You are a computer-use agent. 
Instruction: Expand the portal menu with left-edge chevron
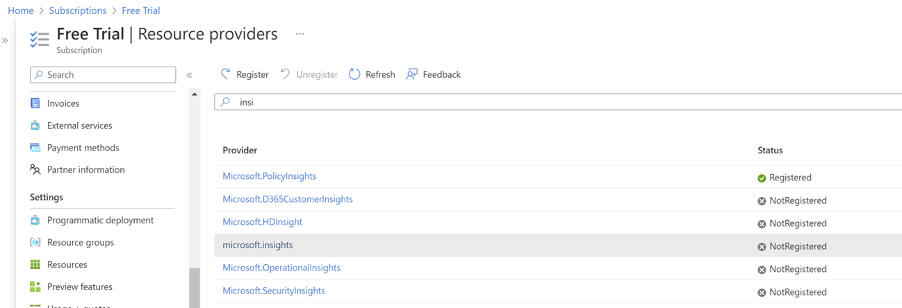5,40
